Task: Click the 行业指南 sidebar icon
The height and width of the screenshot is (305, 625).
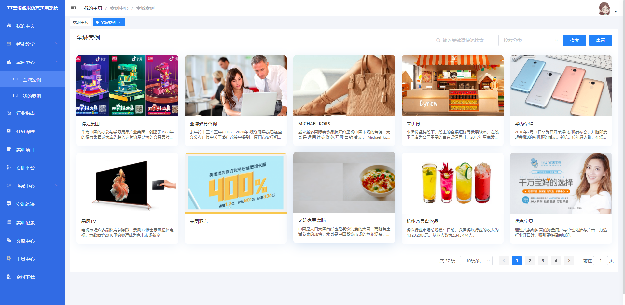Action: click(x=9, y=113)
